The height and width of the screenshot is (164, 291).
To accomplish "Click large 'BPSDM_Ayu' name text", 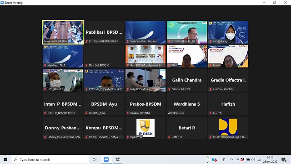I will coord(104,104).
